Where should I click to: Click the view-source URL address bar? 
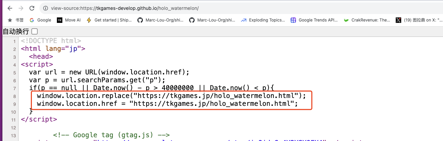pos(125,8)
